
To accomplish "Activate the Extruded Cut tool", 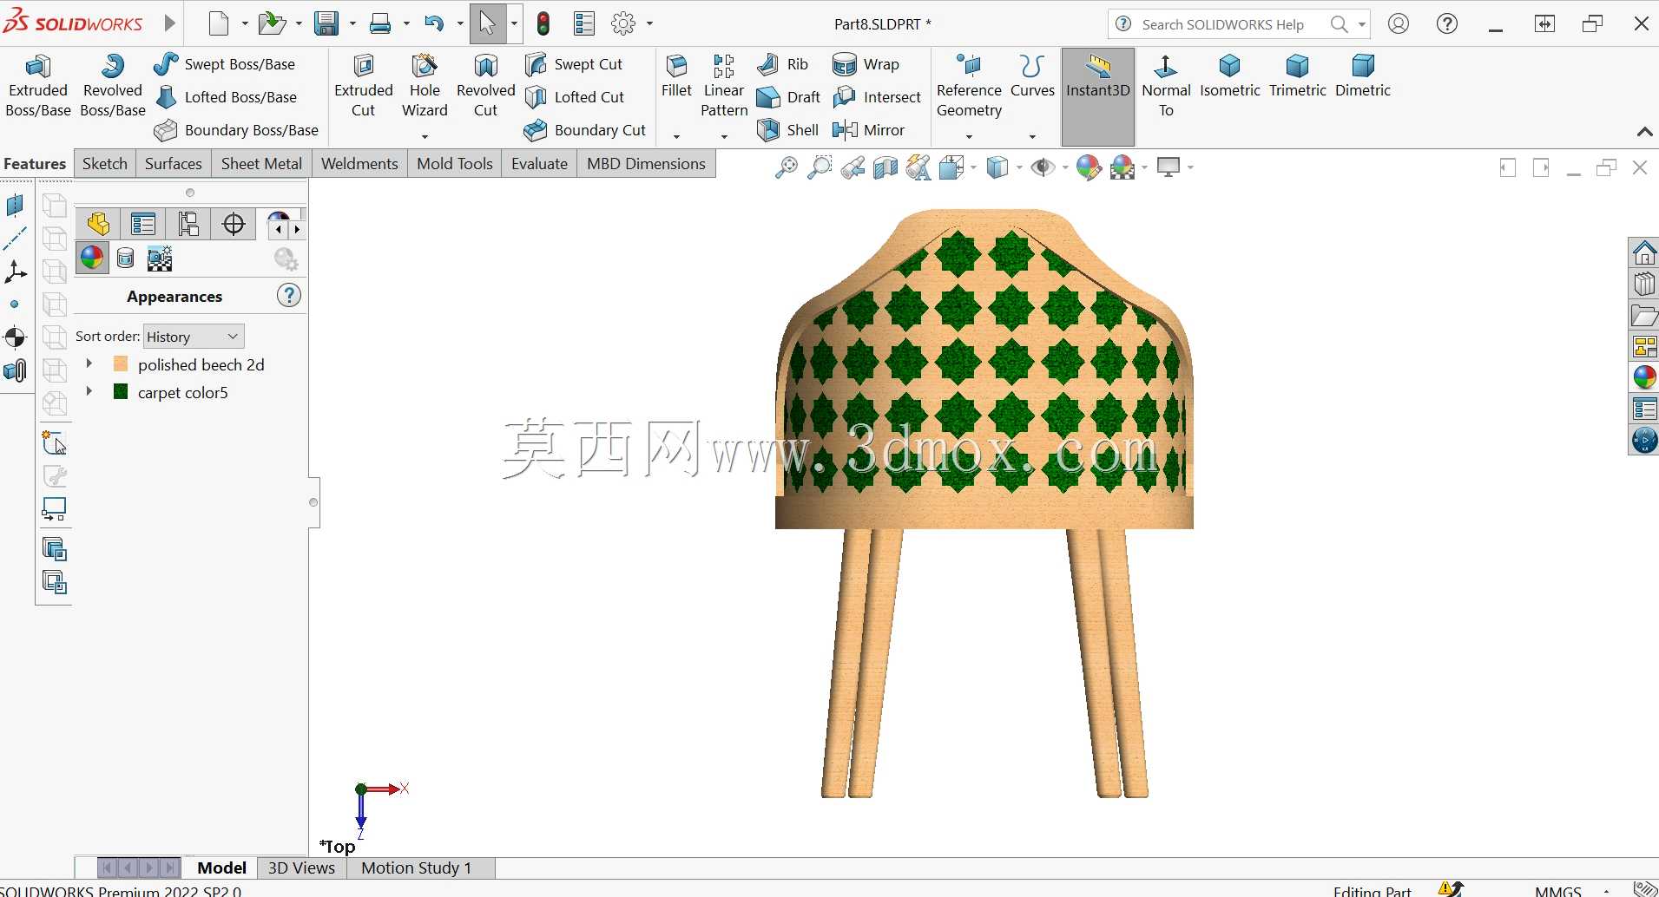I will click(x=363, y=85).
